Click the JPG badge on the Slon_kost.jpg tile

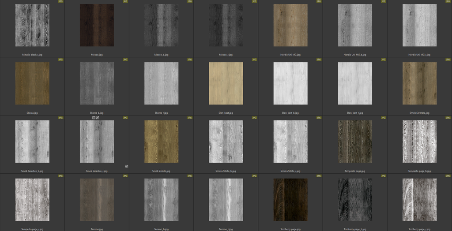pyautogui.click(x=255, y=59)
